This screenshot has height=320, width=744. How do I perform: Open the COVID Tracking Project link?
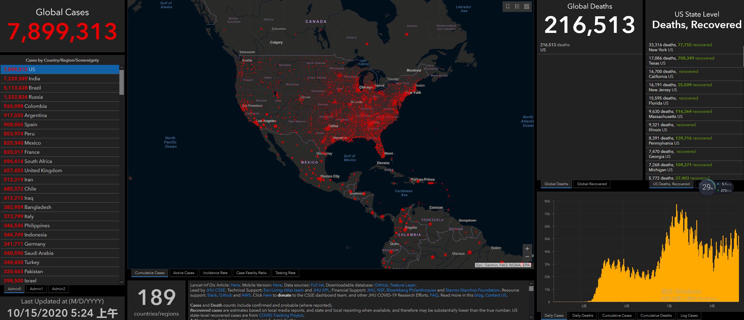pos(281,315)
